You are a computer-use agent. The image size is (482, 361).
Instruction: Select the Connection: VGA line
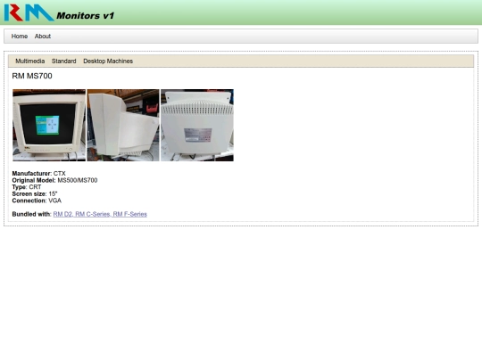37,201
